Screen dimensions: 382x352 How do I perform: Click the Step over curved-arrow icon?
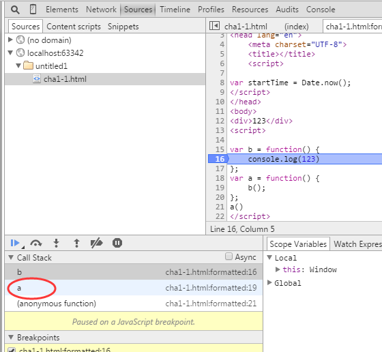35,243
